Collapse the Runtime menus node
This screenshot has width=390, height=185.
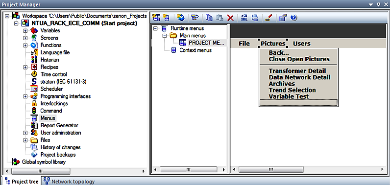click(155, 28)
